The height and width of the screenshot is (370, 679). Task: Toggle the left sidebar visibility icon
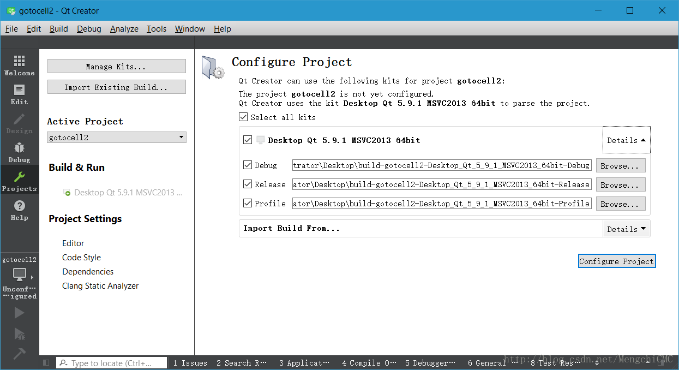click(46, 363)
